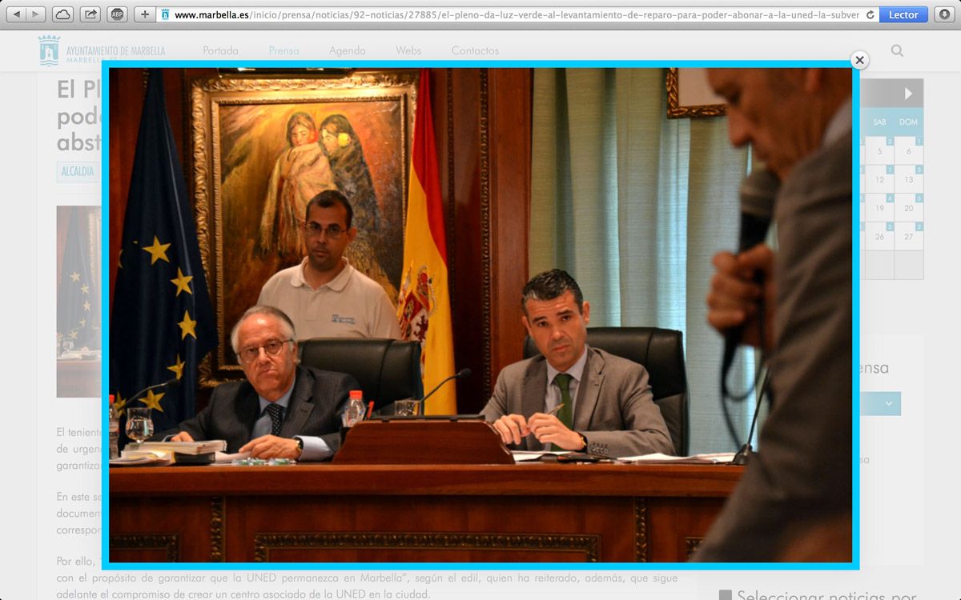The image size is (961, 600).
Task: Click the 'Seleccionar noticias por' heading
Action: point(826,595)
